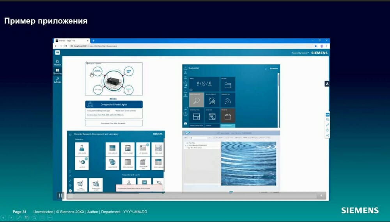
Task: Open the create work sheet tile in Opcenter
Action: coord(143,163)
